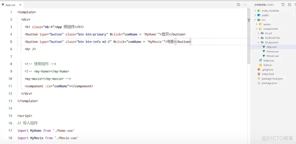
Task: Click the <script> tag on line 15
Action: pyautogui.click(x=25, y=116)
